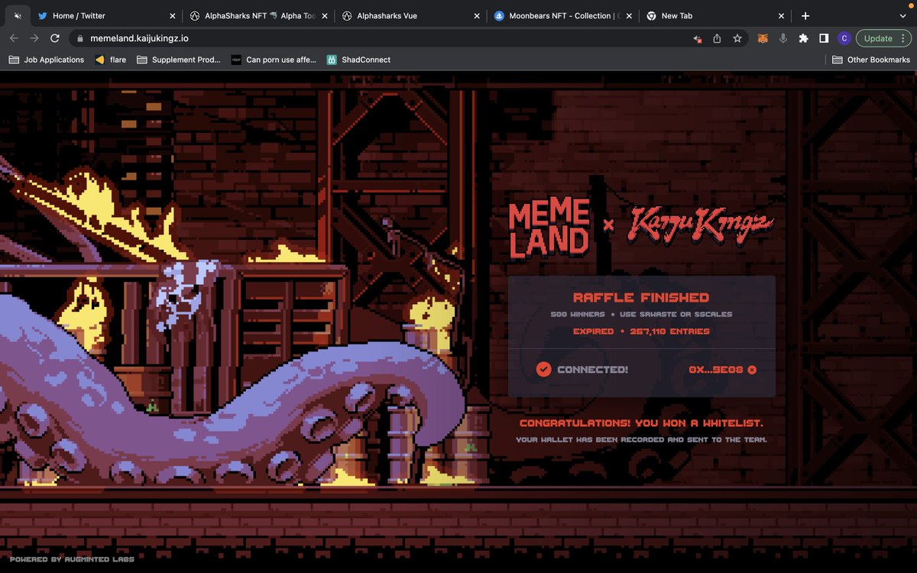
Task: Click Congratulations you won a whitelist text
Action: [x=641, y=423]
